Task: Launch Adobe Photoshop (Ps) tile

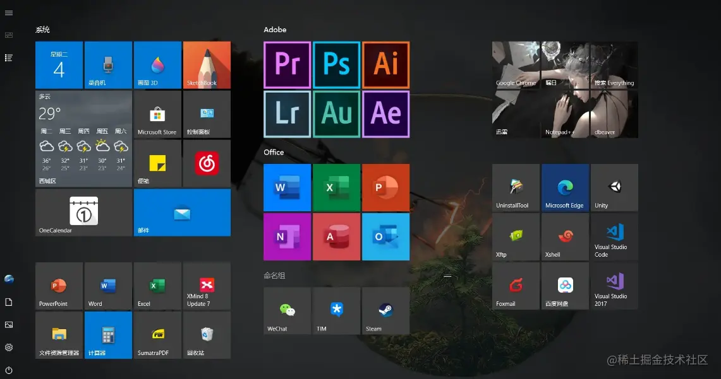Action: click(336, 65)
